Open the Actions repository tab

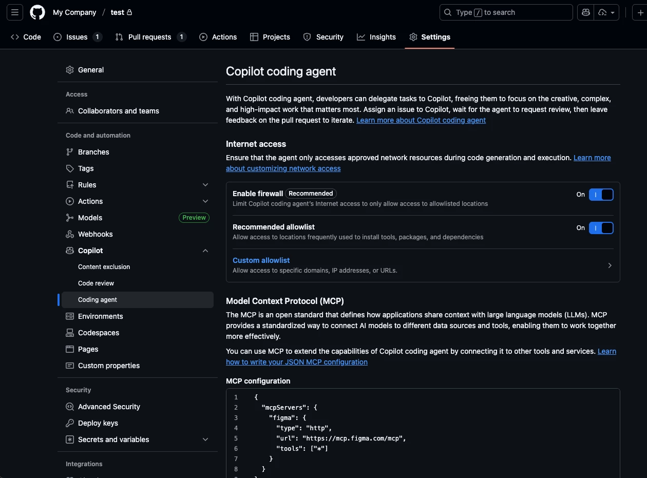click(x=218, y=37)
